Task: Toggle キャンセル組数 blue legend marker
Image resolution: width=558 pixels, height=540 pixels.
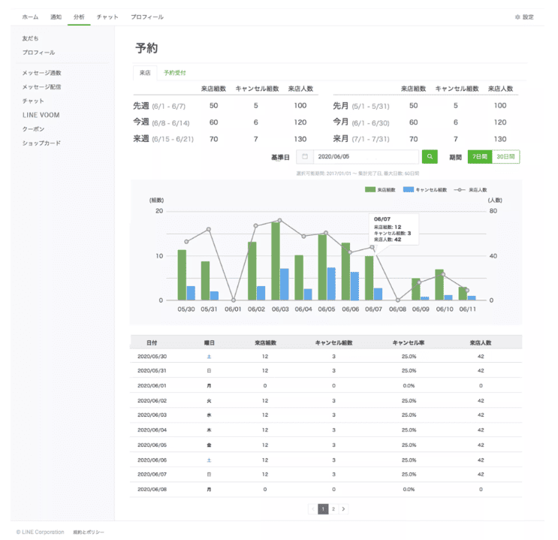Action: point(409,190)
